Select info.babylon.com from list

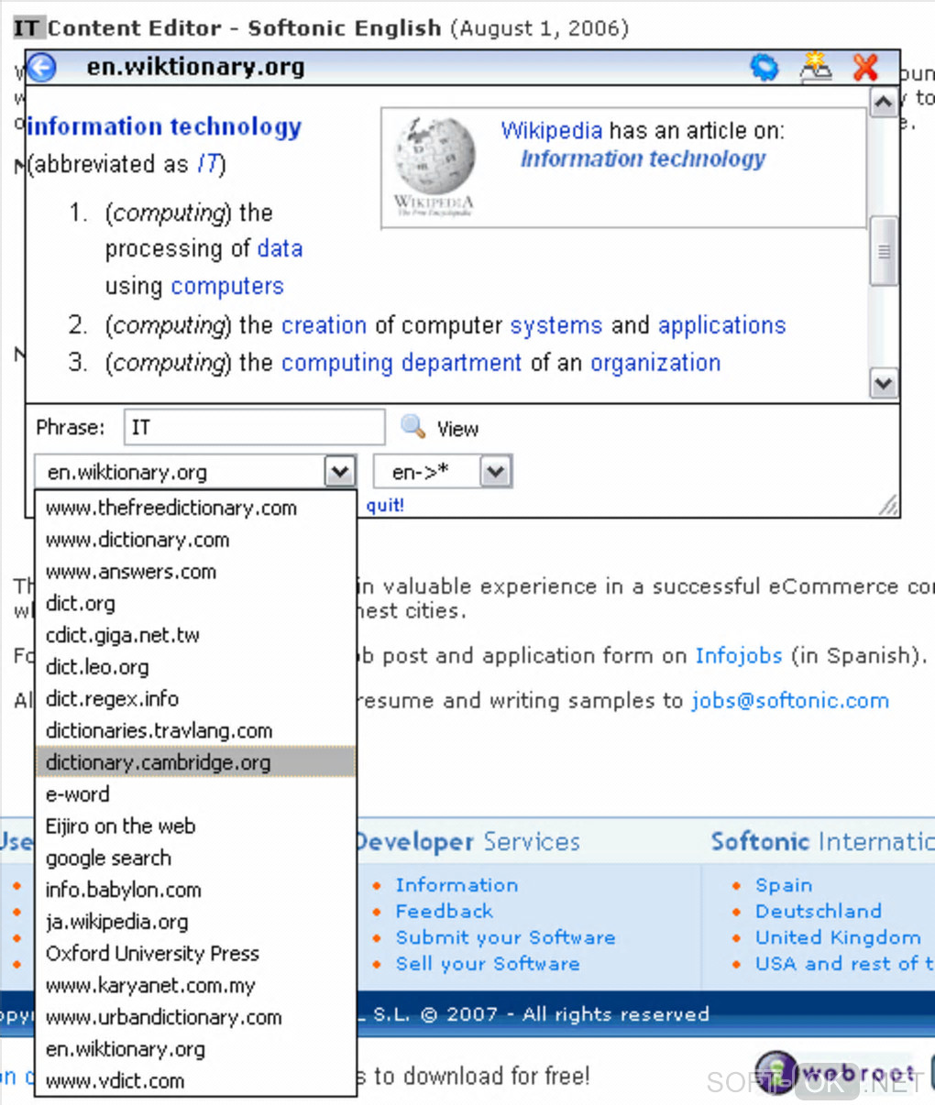pyautogui.click(x=195, y=890)
